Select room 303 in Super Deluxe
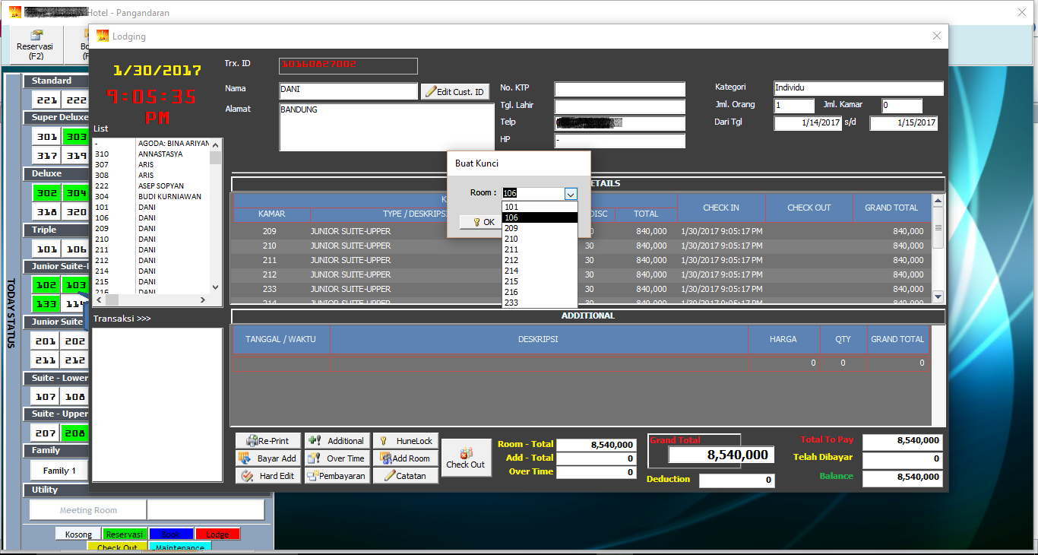Screen dimensions: 1038x555 (75, 138)
